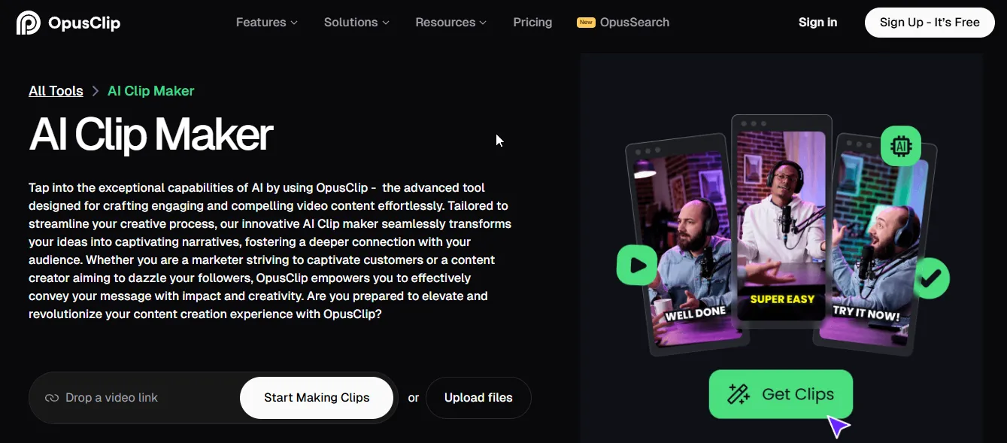Open the Resources dropdown
1007x443 pixels.
tap(450, 23)
